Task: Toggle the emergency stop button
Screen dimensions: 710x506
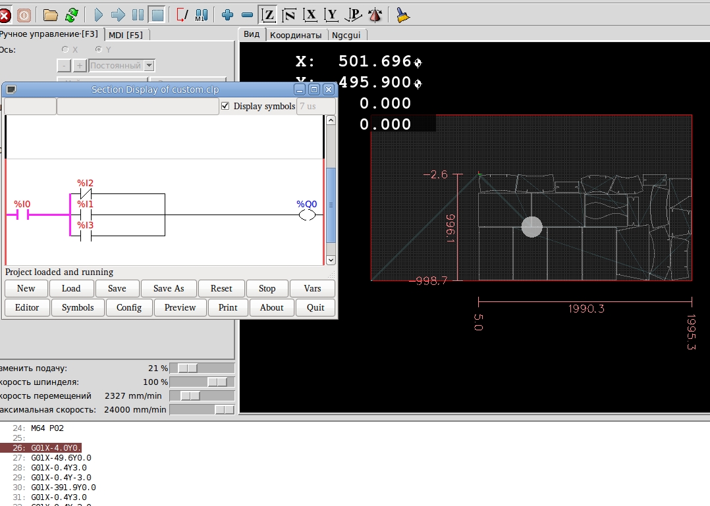Action: coord(4,14)
